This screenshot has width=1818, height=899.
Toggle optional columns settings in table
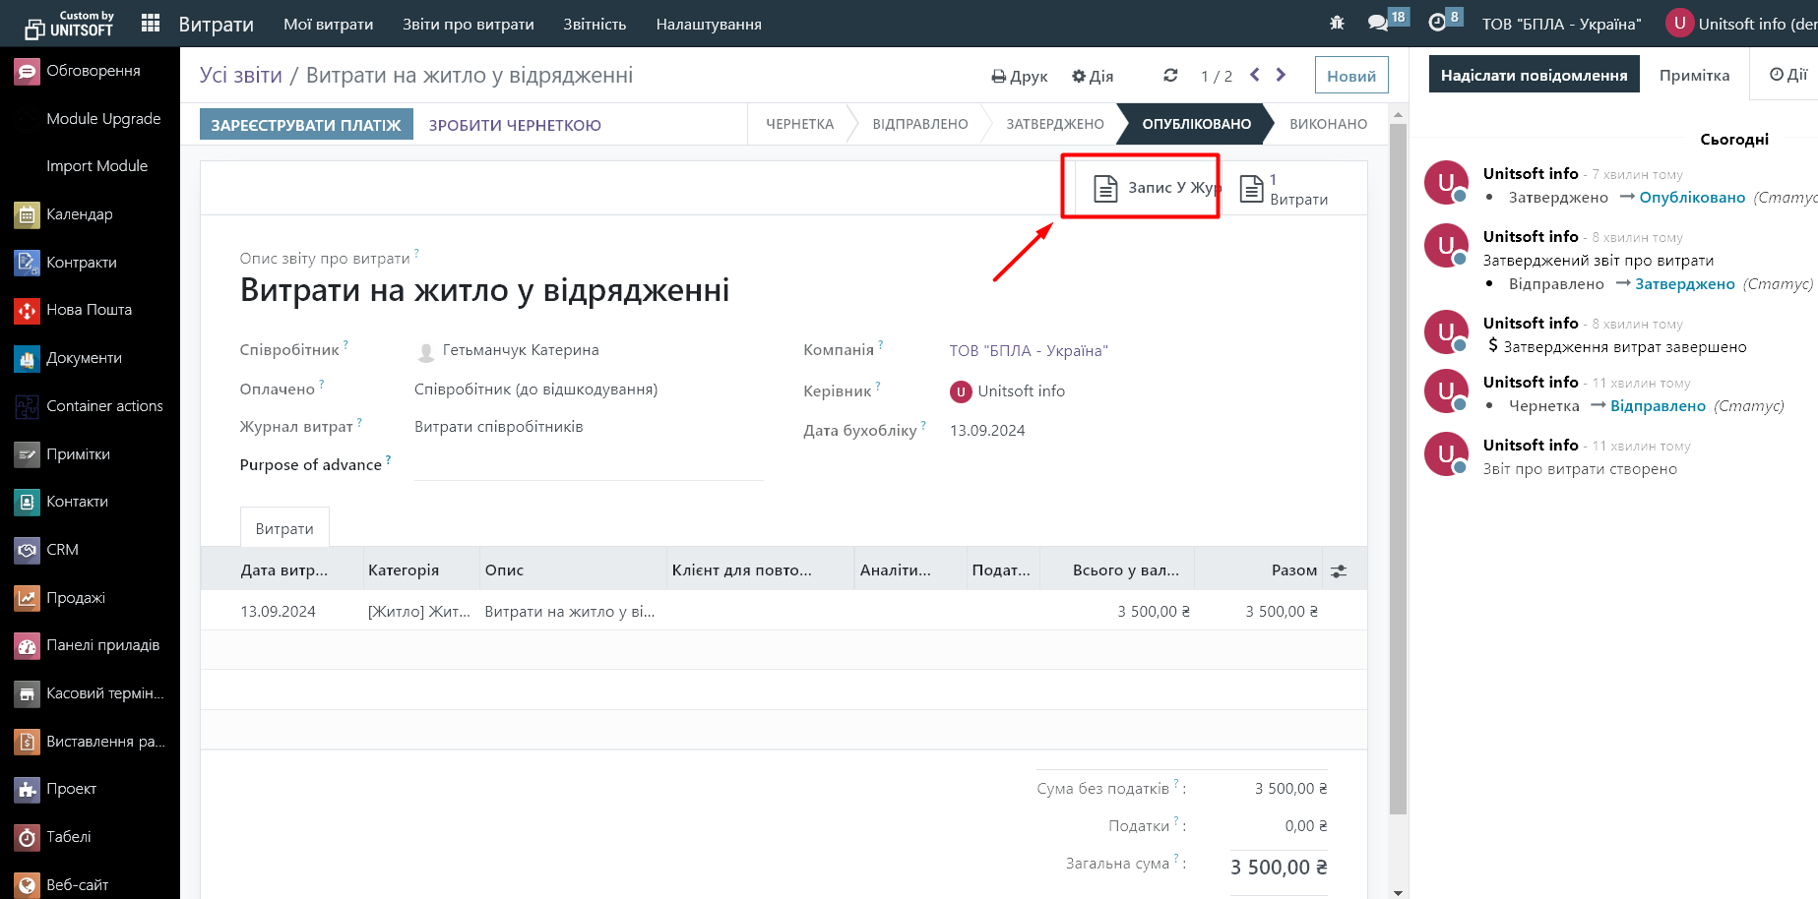[x=1339, y=570]
